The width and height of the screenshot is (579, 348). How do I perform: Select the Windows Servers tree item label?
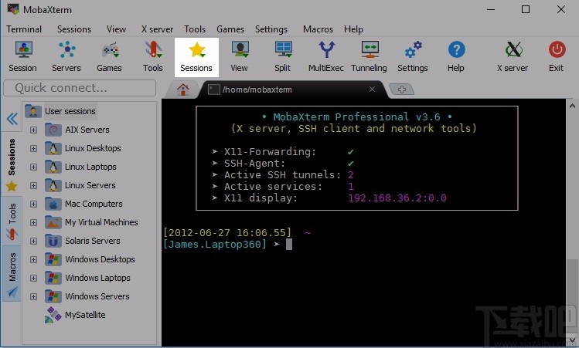point(97,296)
